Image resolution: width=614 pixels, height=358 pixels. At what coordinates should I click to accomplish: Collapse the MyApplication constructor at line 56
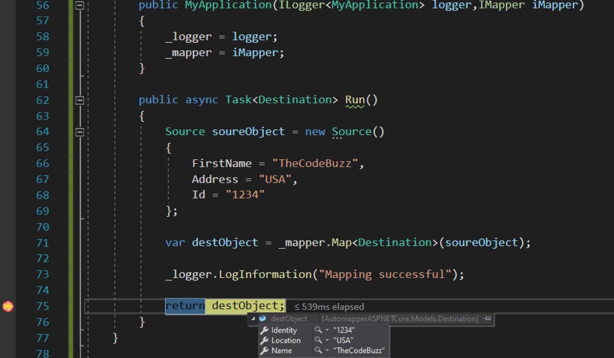click(x=80, y=5)
